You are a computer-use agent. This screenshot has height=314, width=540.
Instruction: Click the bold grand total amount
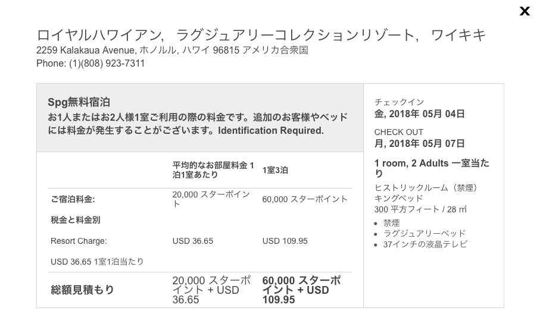(301, 290)
